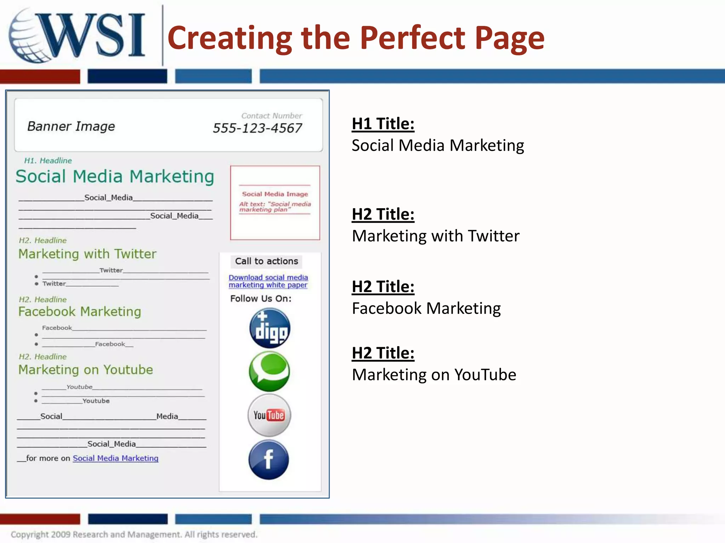Viewport: 725px width, 543px height.
Task: Click the Alt text caption in the image box
Action: pos(275,207)
